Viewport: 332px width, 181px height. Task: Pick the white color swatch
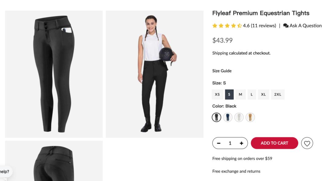coord(239,117)
